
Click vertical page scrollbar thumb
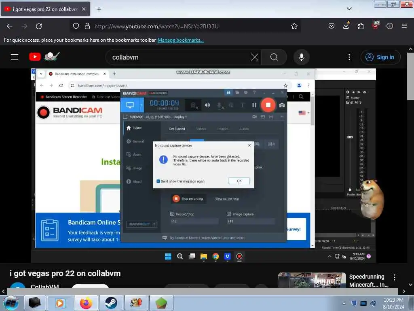point(410,76)
